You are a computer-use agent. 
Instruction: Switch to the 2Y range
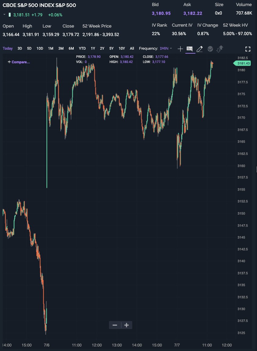pyautogui.click(x=102, y=48)
